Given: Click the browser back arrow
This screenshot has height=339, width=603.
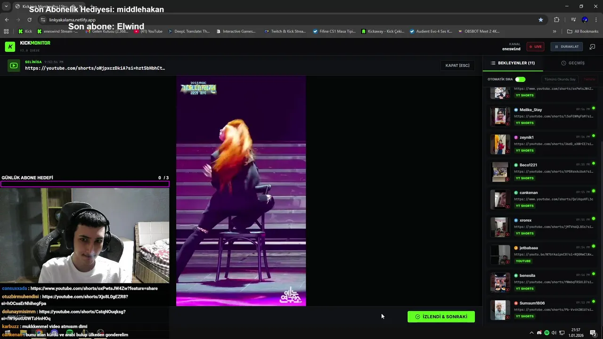Looking at the screenshot, I should [7, 20].
